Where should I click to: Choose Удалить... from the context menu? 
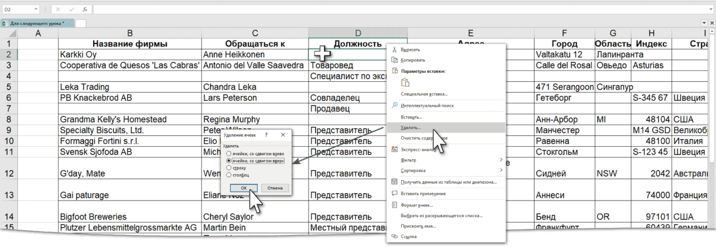(x=411, y=128)
